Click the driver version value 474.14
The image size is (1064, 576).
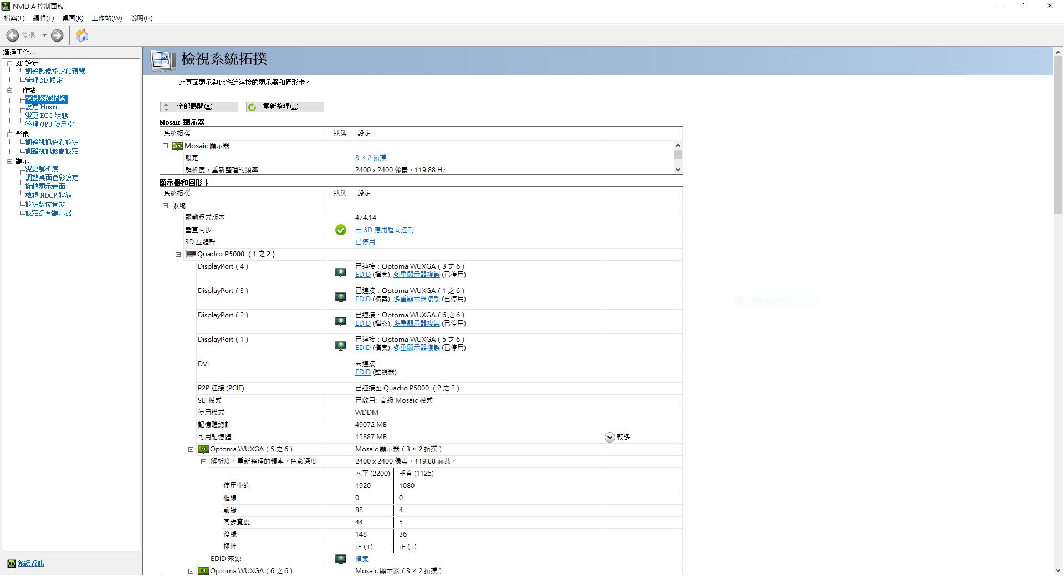pos(366,218)
